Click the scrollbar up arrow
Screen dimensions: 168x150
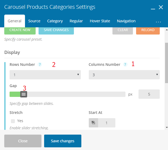pos(167,30)
